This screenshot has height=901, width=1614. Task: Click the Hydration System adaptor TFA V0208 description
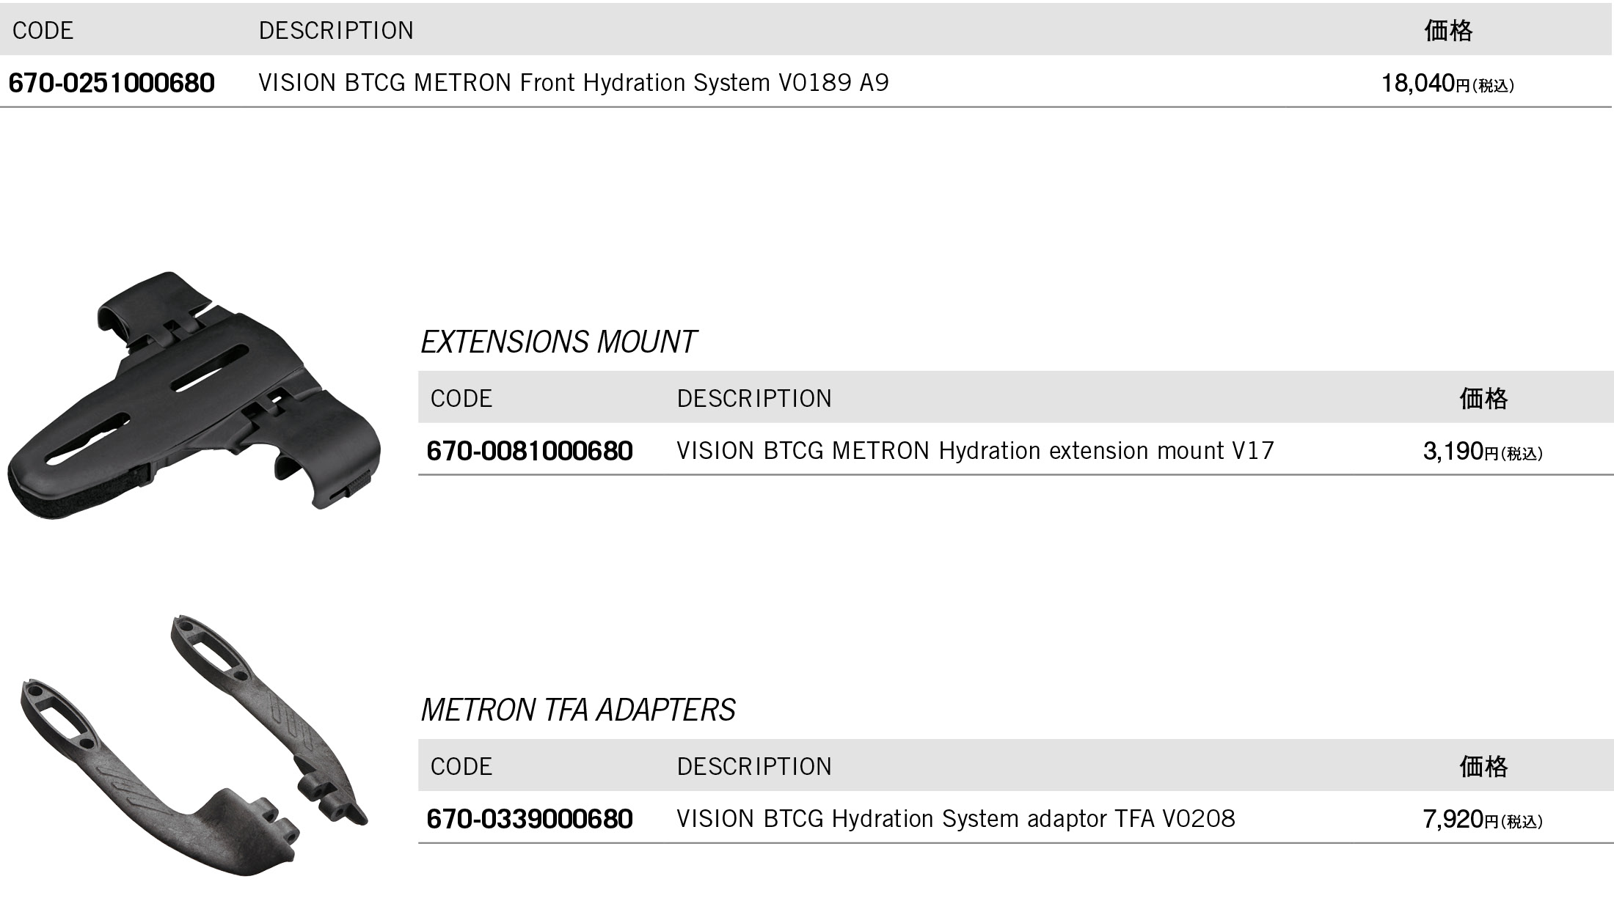click(x=956, y=819)
